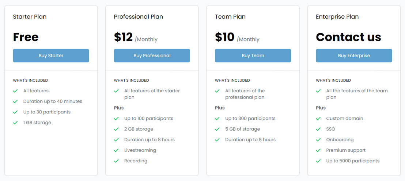Click the $10 monthly Team price
Viewport: 405px width, 181px height.
[x=224, y=37]
